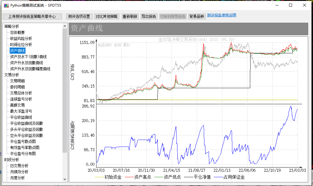This screenshot has width=313, height=186.
Task: Open 交易明细 trade details item
Action: click(17, 81)
